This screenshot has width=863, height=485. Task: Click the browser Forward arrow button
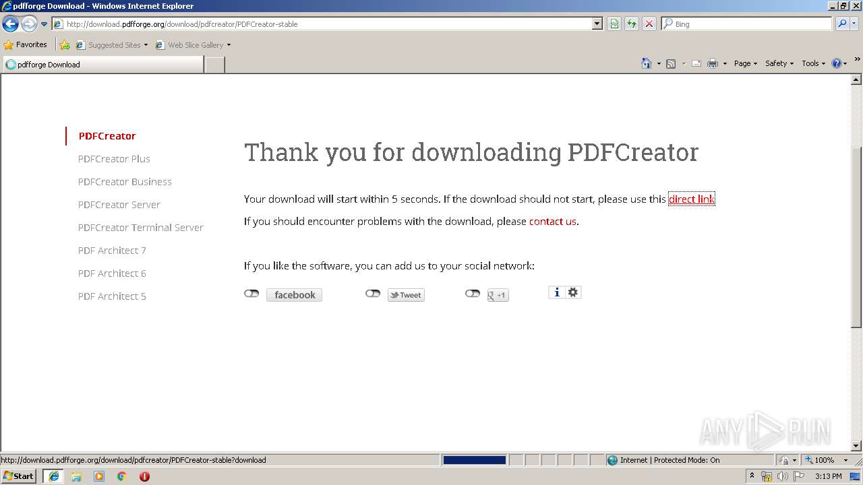point(29,24)
